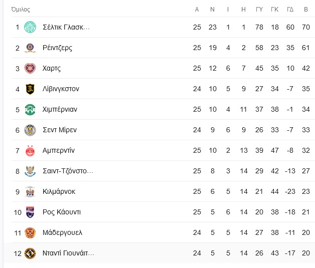Open the Χιμπέρνιαν team link
Viewport: 315px width, 268px height.
(x=60, y=109)
